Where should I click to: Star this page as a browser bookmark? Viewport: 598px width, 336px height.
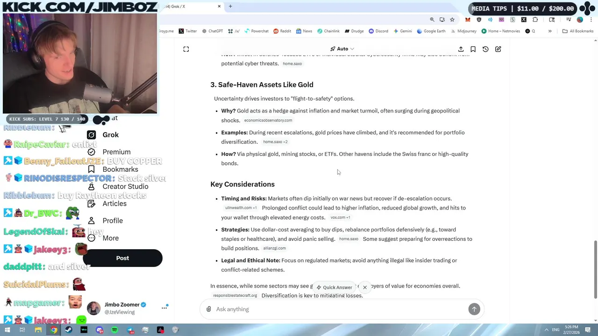[452, 20]
